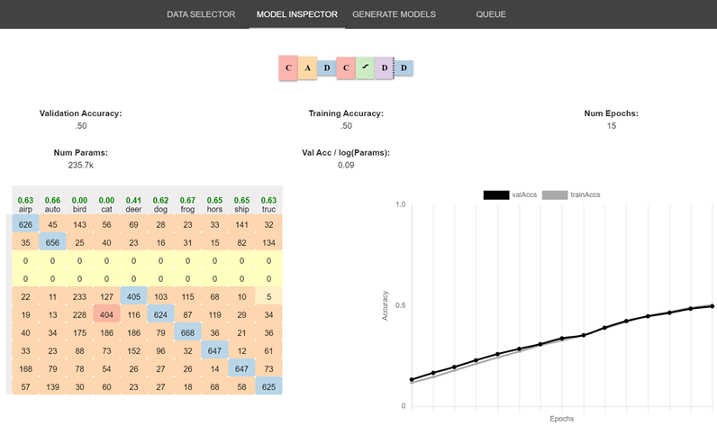
Task: Click the first valAccs data point
Action: 412,379
